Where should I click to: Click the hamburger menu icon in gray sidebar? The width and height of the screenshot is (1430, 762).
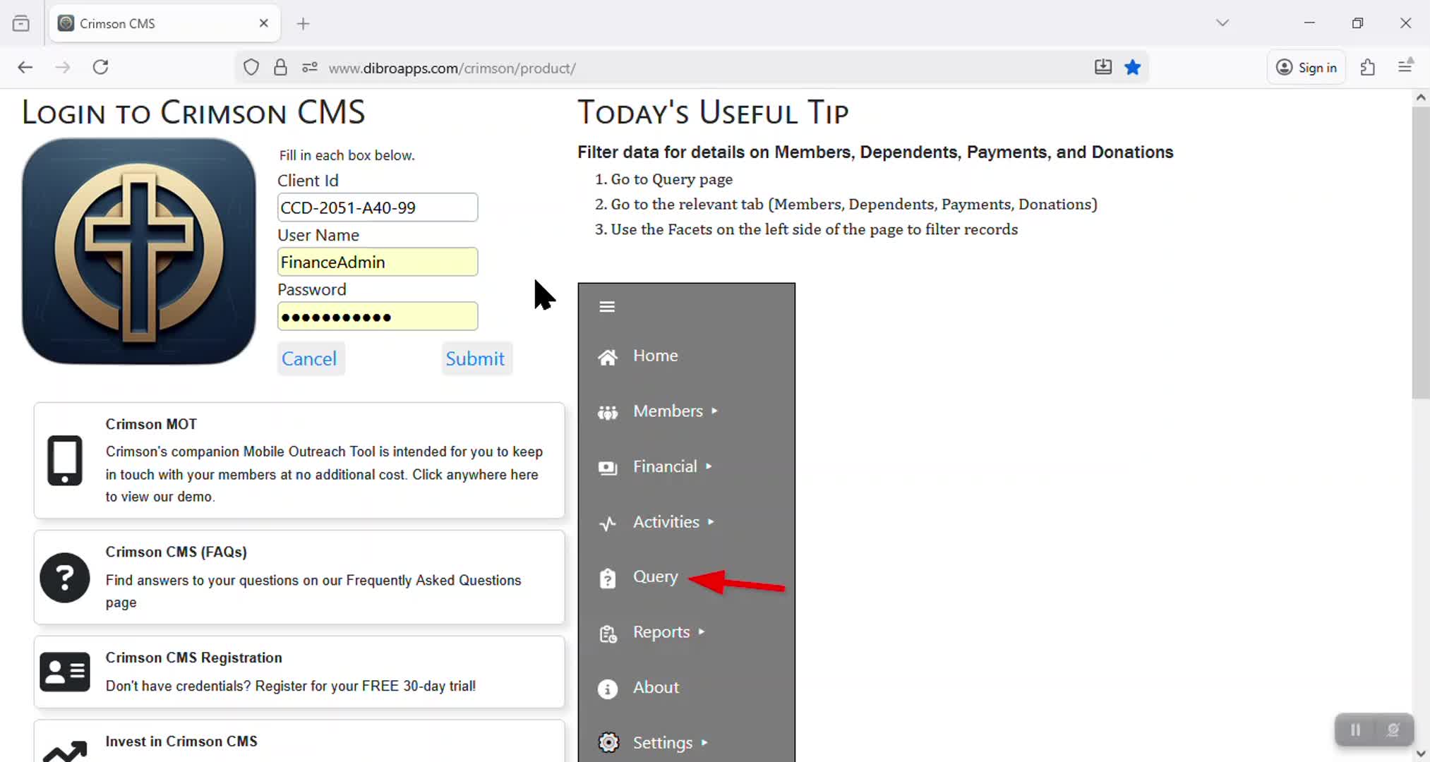pos(607,307)
